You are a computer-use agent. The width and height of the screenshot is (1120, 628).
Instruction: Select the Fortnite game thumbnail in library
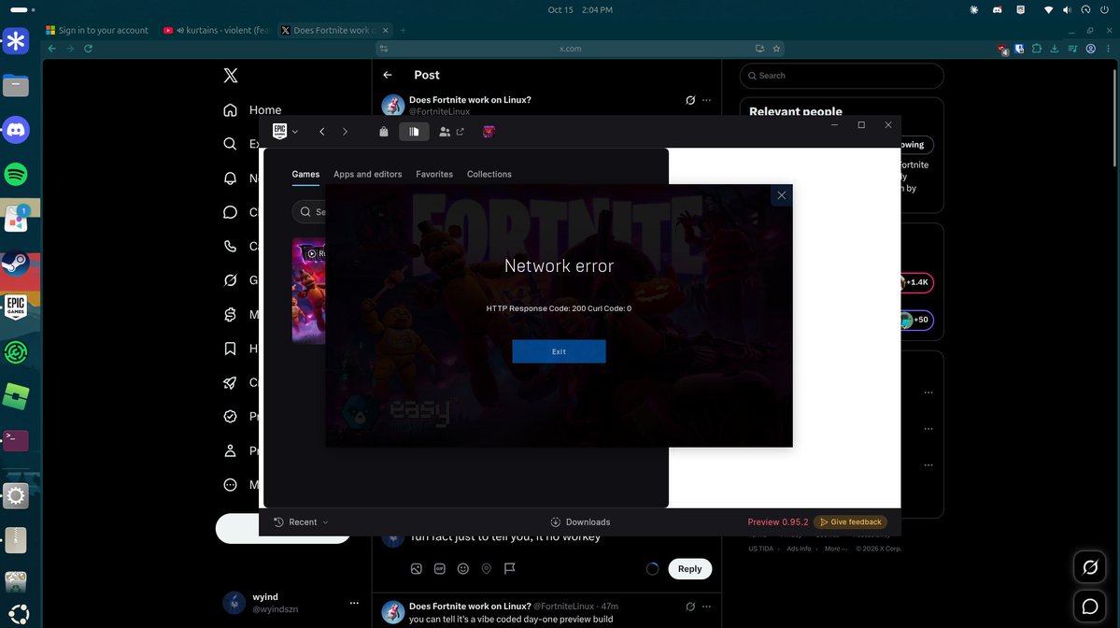click(309, 291)
